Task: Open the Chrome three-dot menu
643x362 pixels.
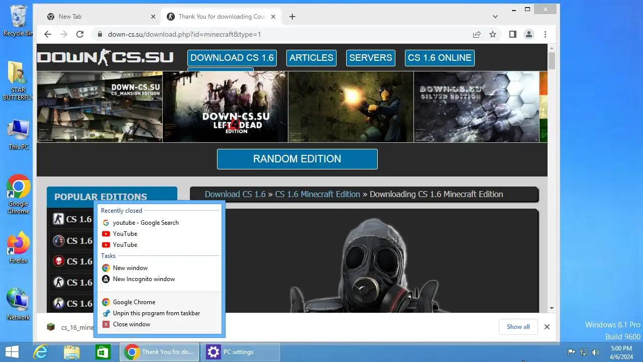Action: point(545,34)
